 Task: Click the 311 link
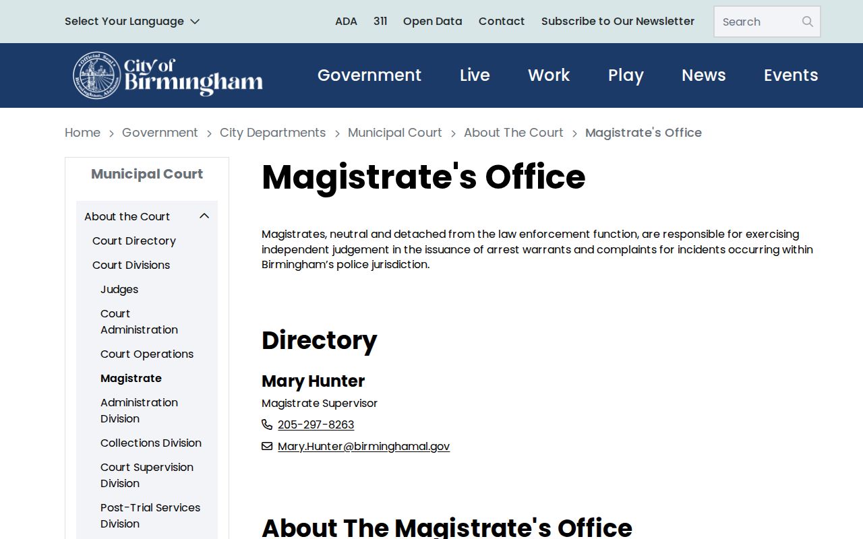380,21
